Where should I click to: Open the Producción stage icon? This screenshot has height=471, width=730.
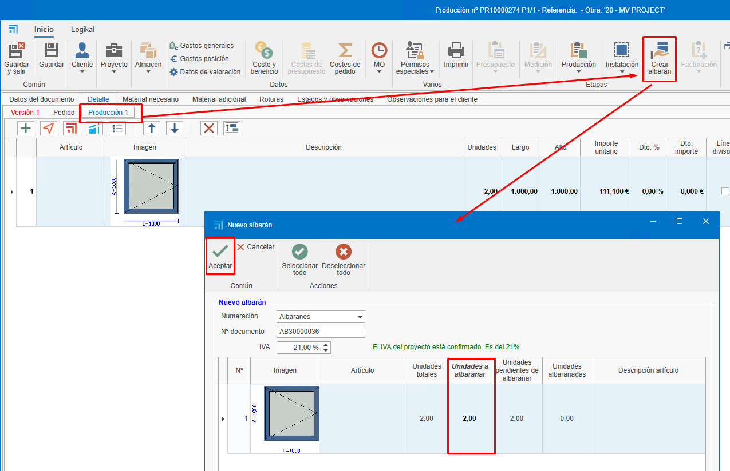tap(578, 50)
